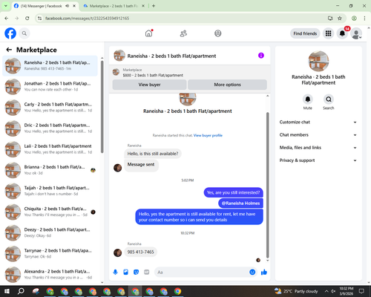Reload the page button
Image resolution: width=371 pixels, height=297 pixels.
(x=27, y=18)
